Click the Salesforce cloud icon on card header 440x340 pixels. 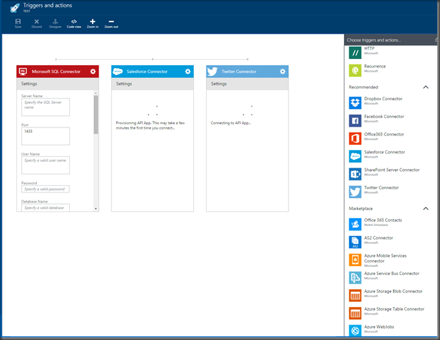pos(117,72)
